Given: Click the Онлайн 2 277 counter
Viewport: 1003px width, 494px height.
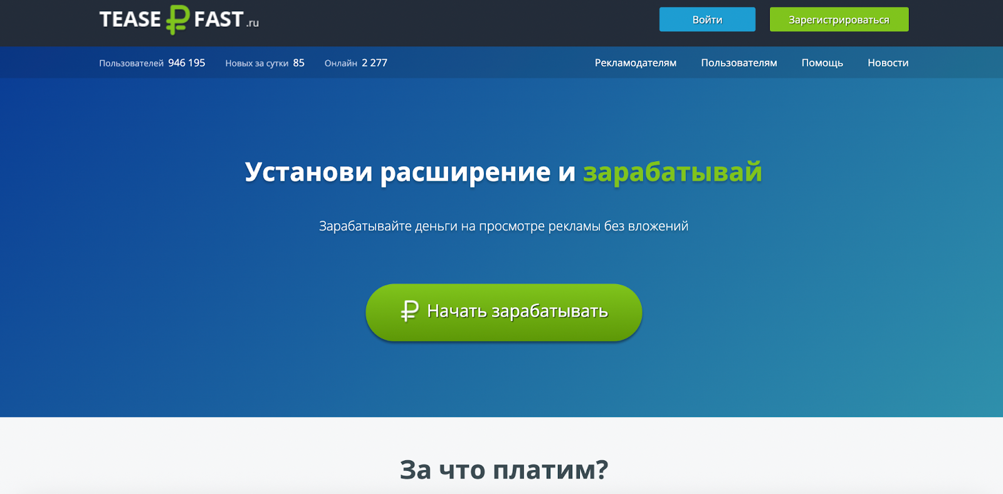Looking at the screenshot, I should [356, 63].
